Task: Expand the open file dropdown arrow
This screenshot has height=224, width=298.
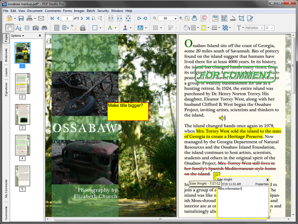Action: click(15, 19)
